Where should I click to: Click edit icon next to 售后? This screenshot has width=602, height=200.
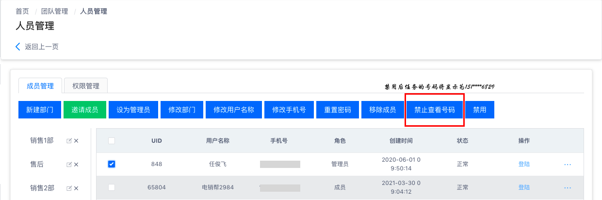[x=69, y=165]
